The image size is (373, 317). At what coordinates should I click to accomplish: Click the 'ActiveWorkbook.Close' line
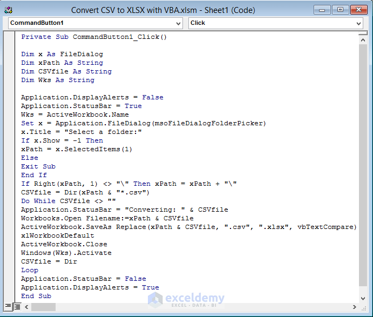click(64, 244)
